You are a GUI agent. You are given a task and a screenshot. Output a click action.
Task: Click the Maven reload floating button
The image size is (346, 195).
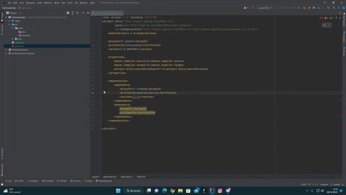(324, 25)
